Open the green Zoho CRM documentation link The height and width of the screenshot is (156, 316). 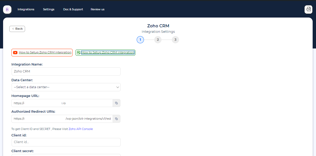pos(108,52)
